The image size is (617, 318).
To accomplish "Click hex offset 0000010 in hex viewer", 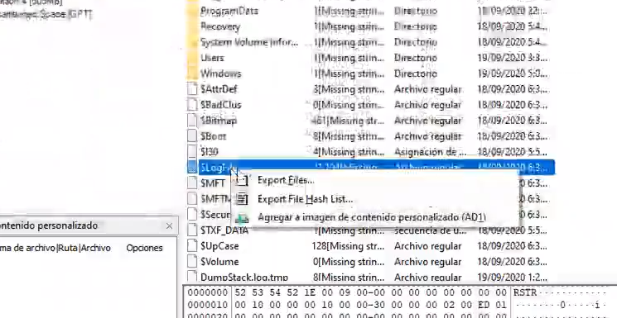I will [208, 305].
